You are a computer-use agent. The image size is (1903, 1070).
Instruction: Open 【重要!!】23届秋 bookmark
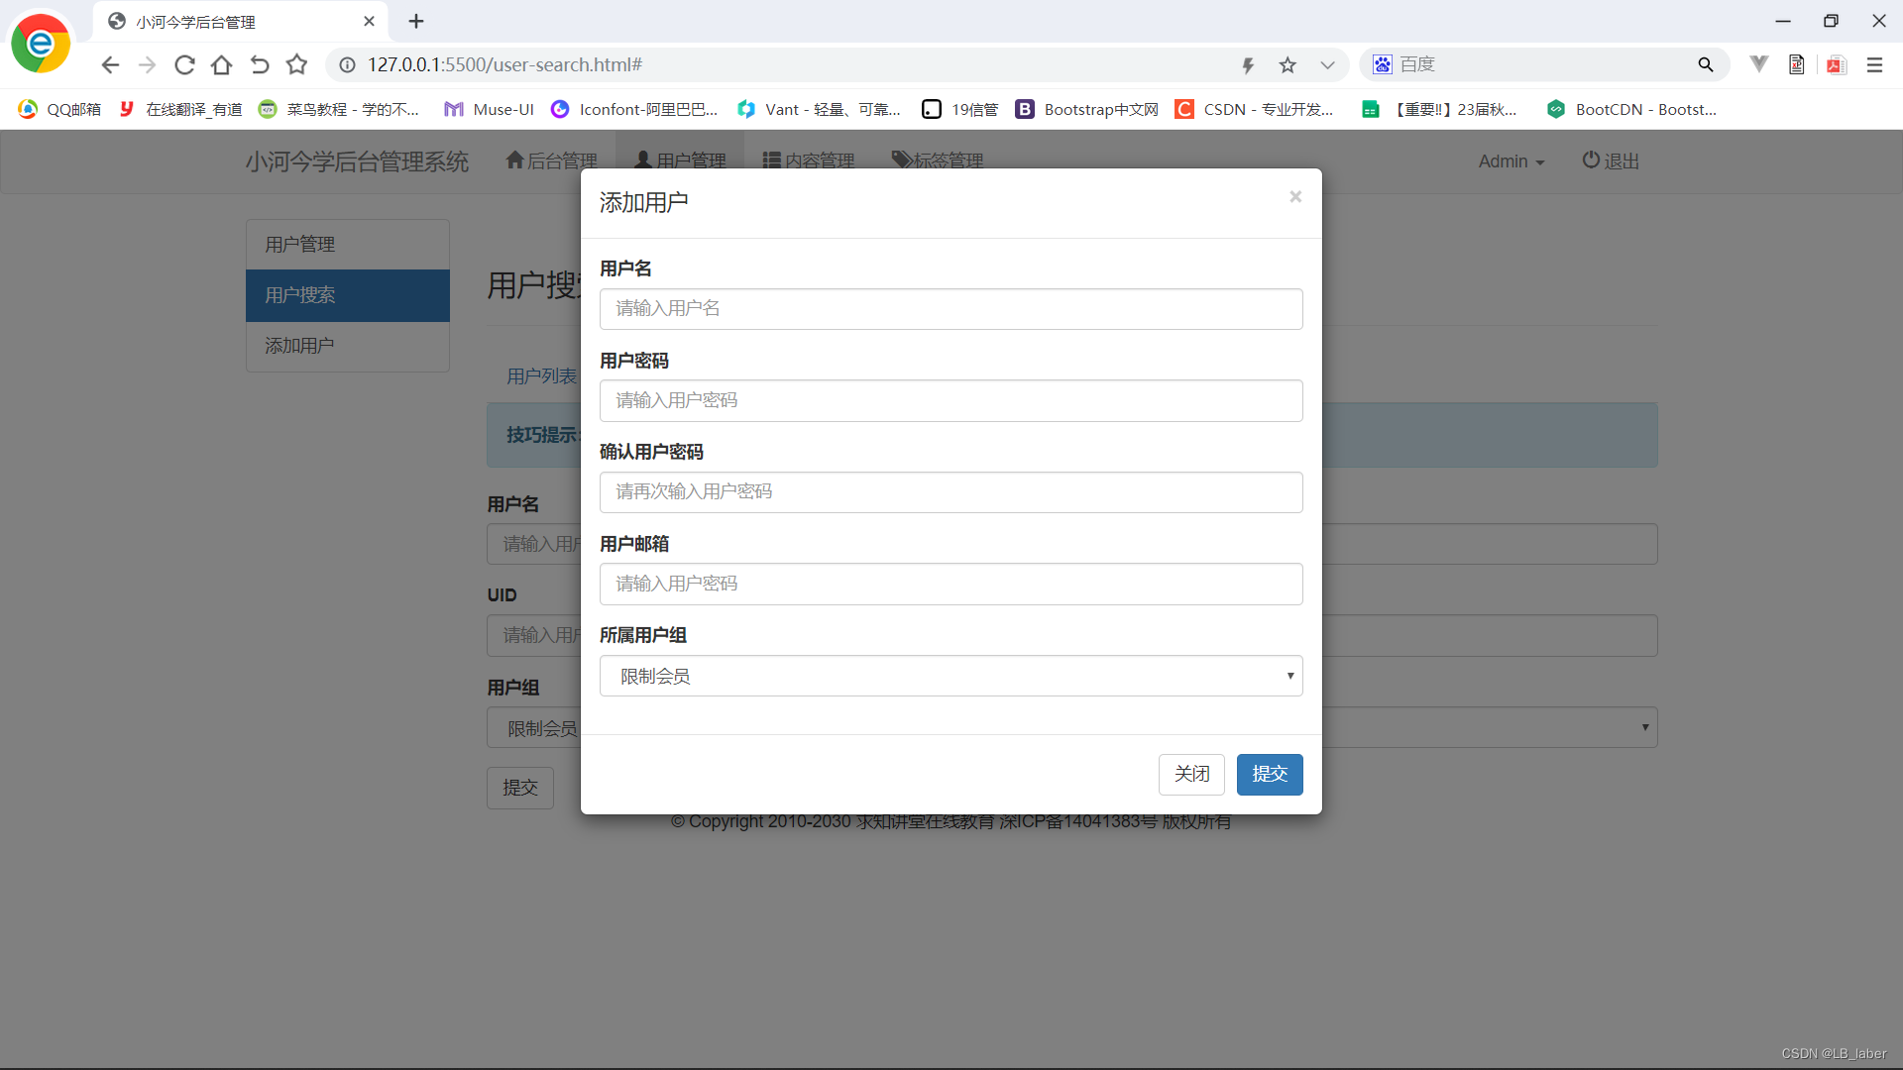coord(1439,109)
